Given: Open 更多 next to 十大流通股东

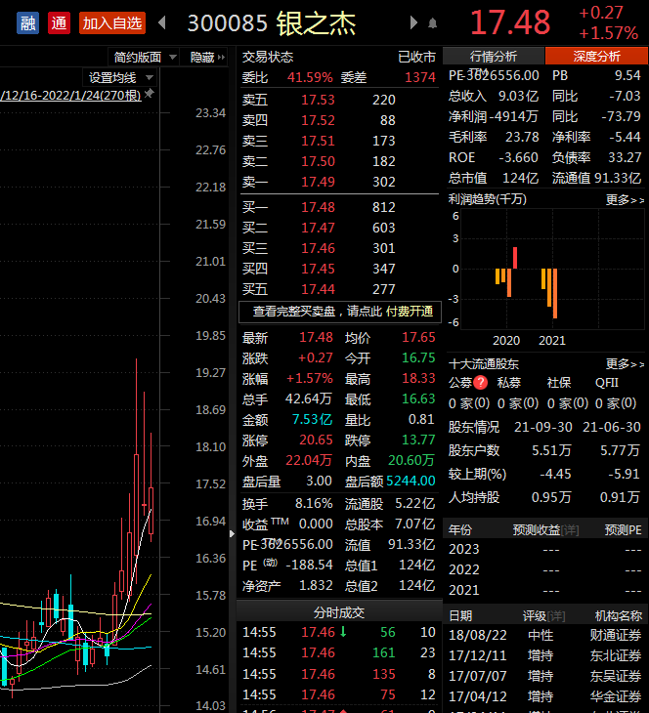Looking at the screenshot, I should 625,363.
